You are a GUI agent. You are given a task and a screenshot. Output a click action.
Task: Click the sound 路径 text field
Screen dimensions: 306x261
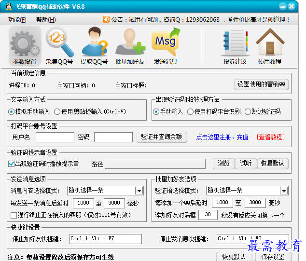point(155,164)
